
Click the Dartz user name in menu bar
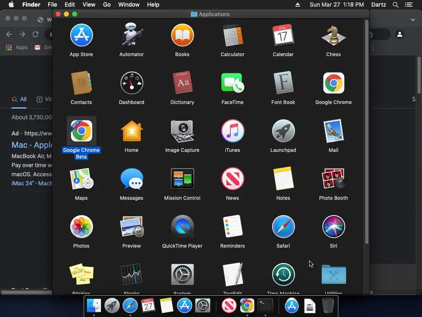378,5
